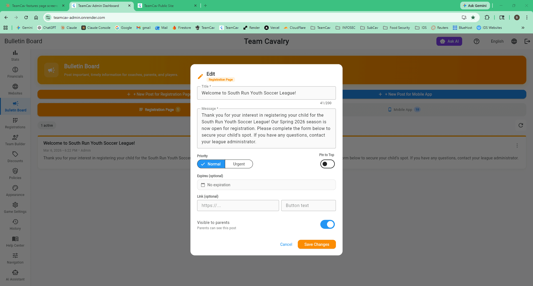Toggle the Pin to Top switch
This screenshot has width=533, height=286.
327,164
